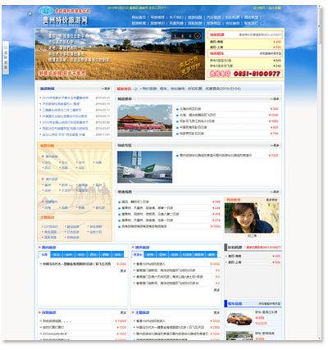328x350 pixels.
Task: Open 'more' link in the outbound tours panel
Action: 216,290
